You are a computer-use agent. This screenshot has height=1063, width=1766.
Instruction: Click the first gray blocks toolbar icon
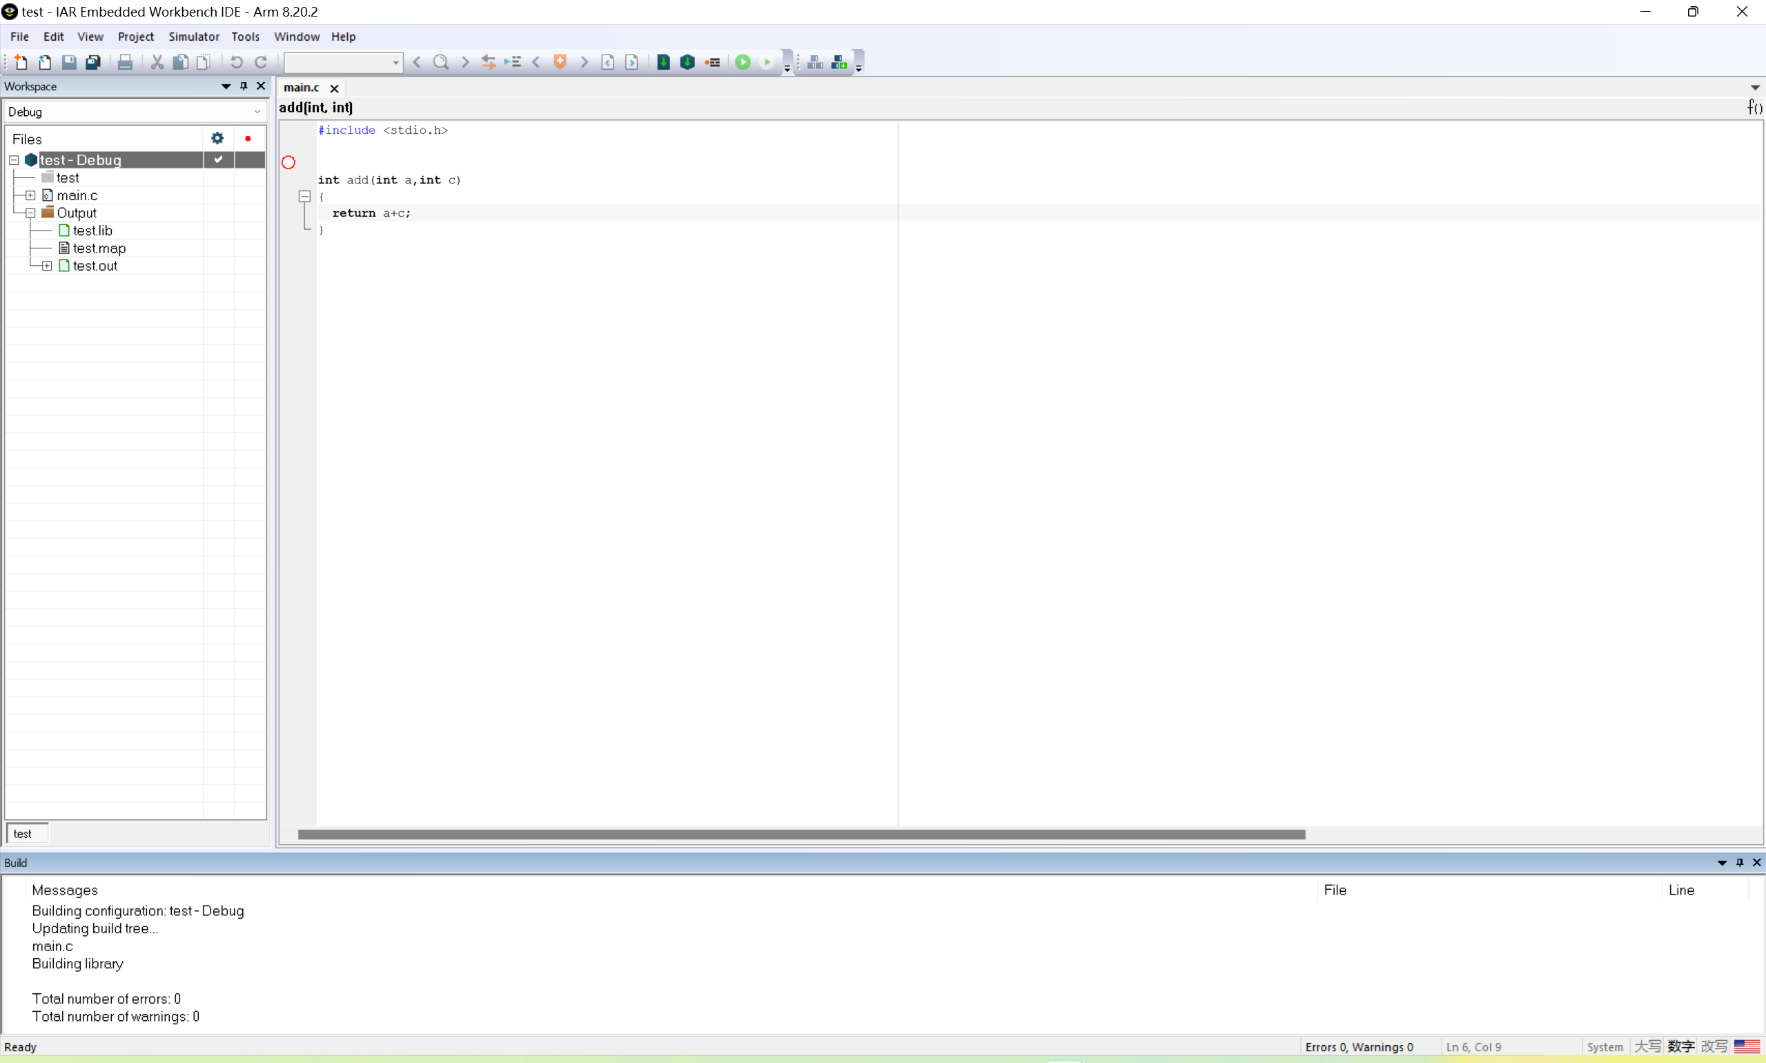pyautogui.click(x=815, y=62)
